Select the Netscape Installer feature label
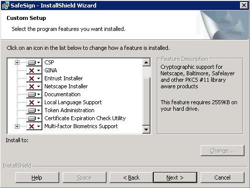Image resolution: width=250 pixels, height=188 pixels. pos(66,86)
